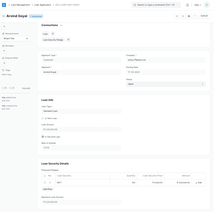Open the three-dots more options menu

coord(195,16)
